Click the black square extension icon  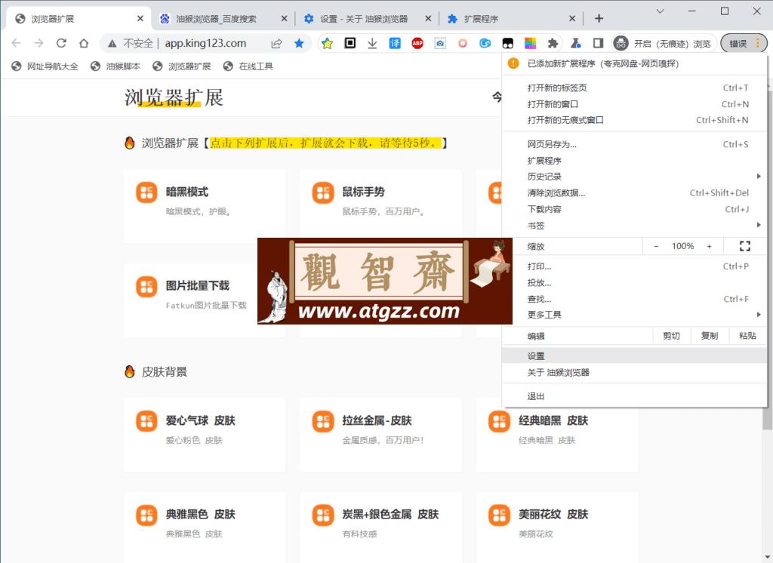click(350, 43)
